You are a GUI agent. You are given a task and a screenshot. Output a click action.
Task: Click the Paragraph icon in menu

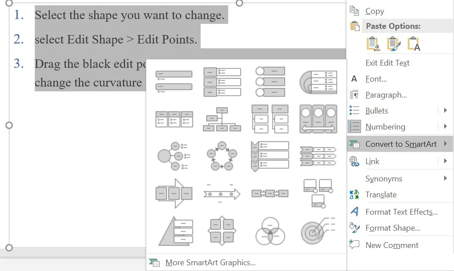coord(354,94)
